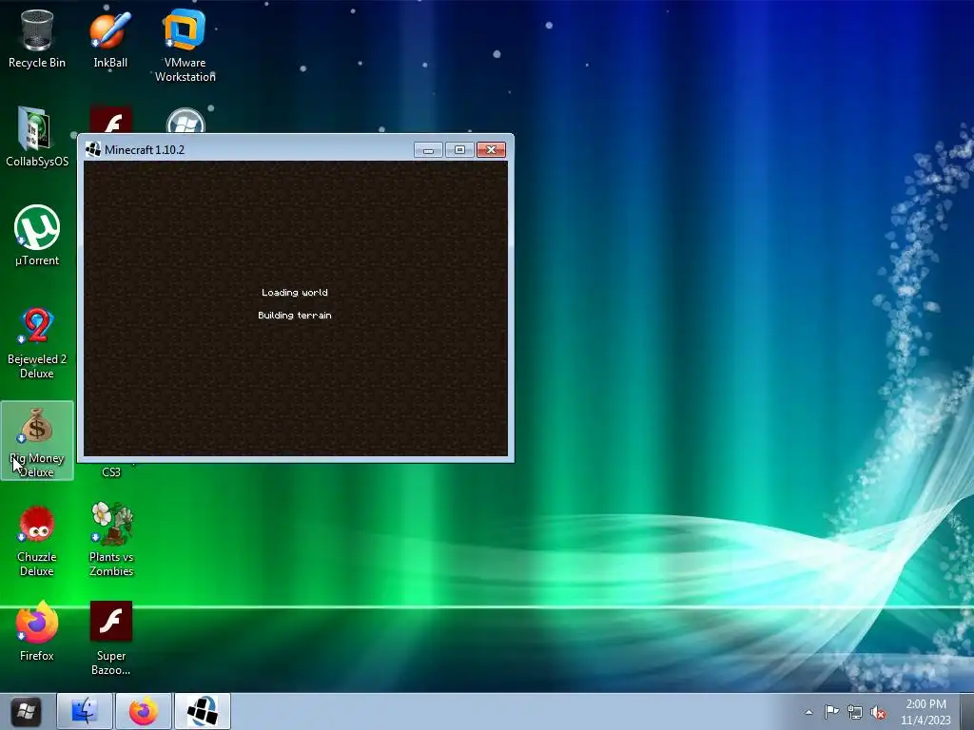
Task: Launch the InkBall desktop shortcut
Action: [110, 38]
